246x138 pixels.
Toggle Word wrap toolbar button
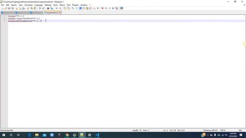click(x=73, y=8)
